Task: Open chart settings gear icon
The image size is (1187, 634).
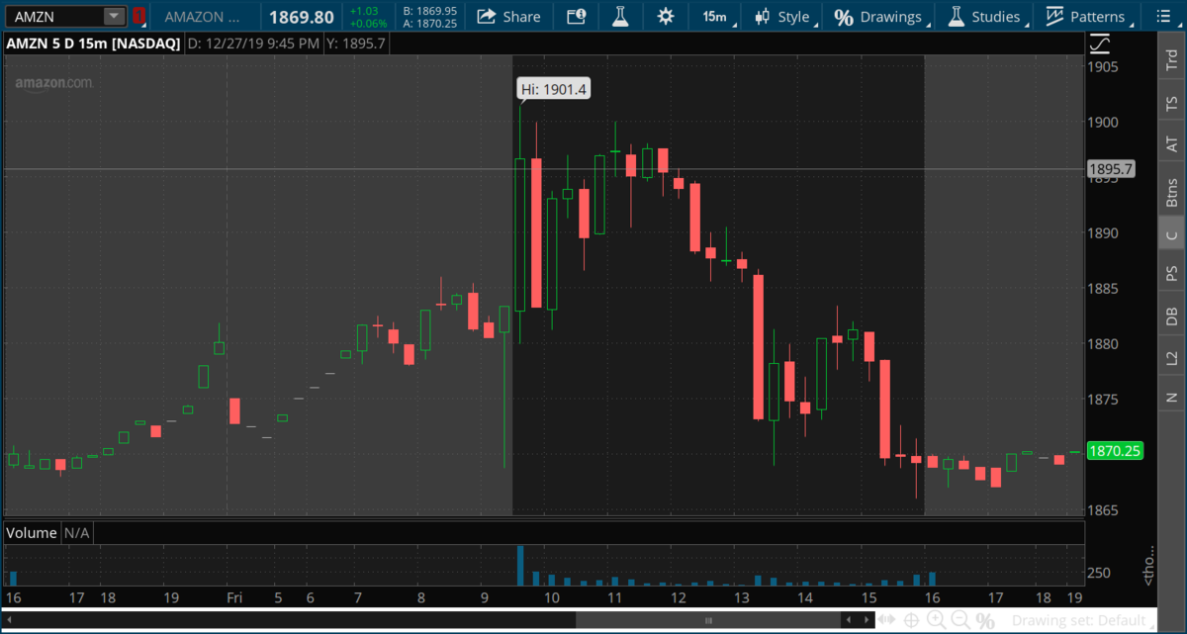Action: (666, 16)
